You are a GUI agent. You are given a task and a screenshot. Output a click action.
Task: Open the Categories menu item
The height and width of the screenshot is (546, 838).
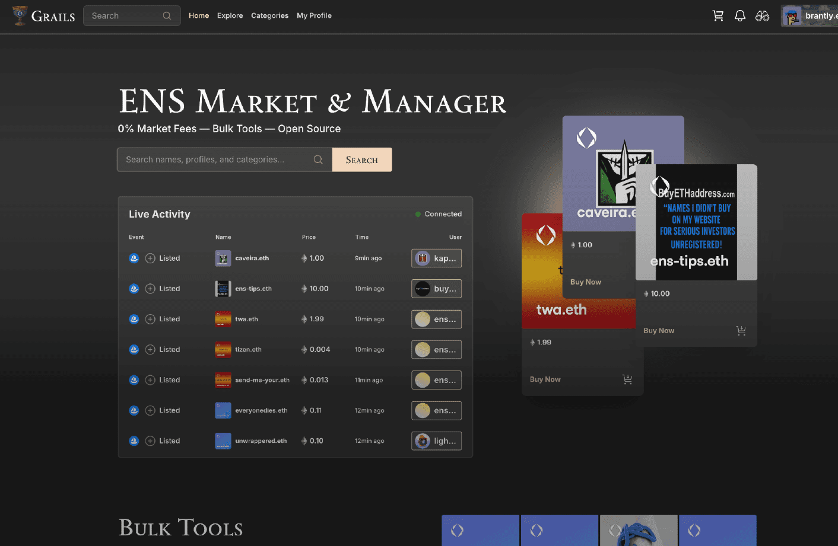[x=269, y=15]
